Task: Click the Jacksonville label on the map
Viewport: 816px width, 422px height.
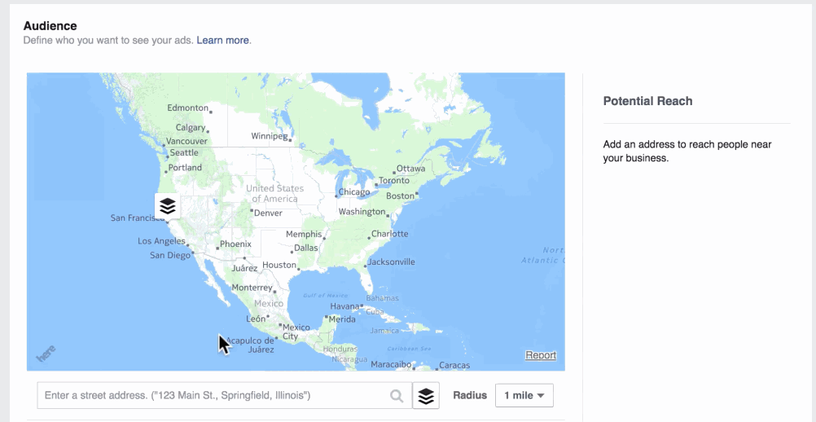Action: (x=391, y=262)
